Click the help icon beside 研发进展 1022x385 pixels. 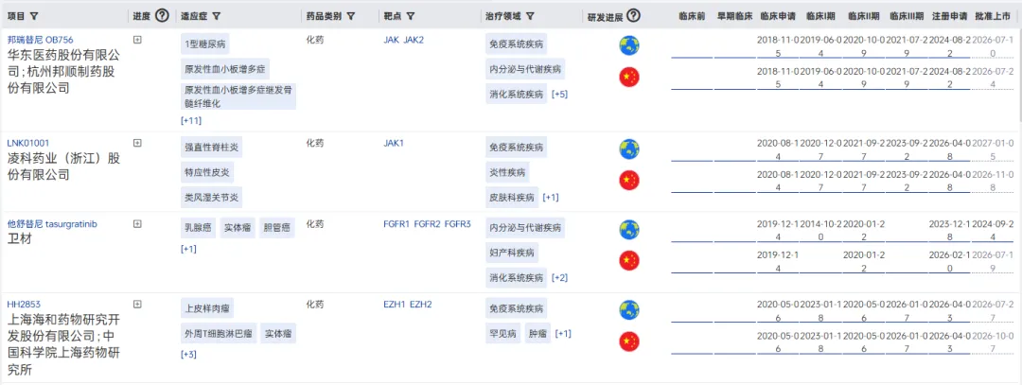click(x=634, y=16)
